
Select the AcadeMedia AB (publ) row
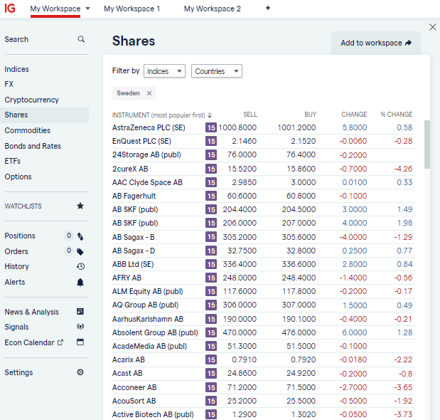point(263,346)
